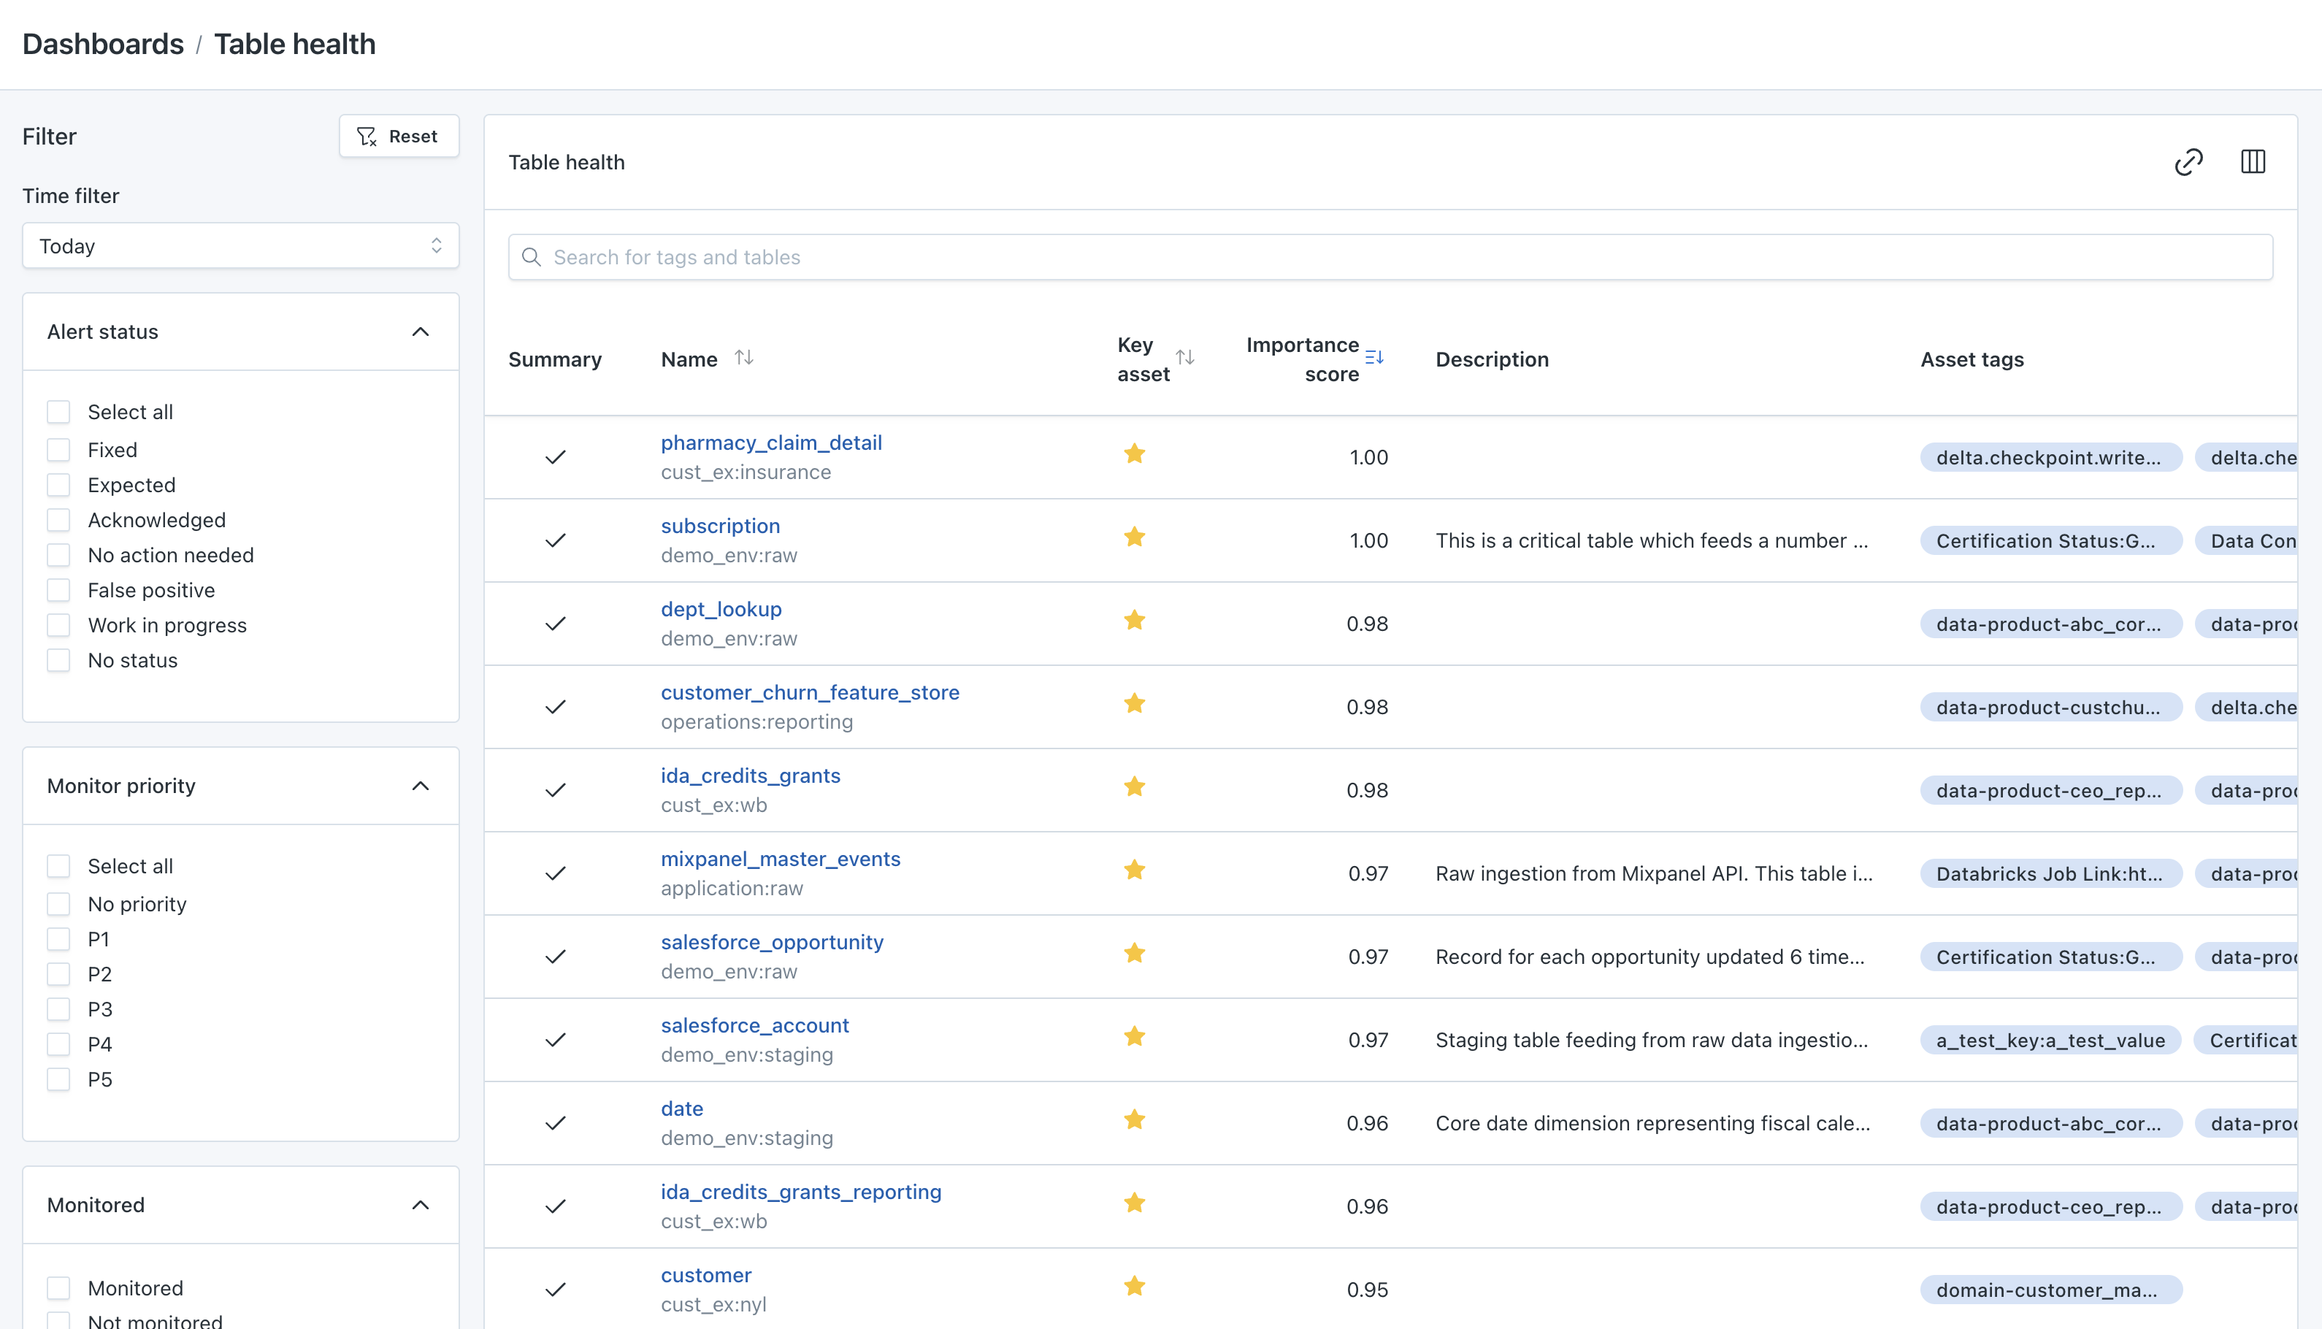Image resolution: width=2322 pixels, height=1329 pixels.
Task: Tick the False positive checkbox
Action: (58, 591)
